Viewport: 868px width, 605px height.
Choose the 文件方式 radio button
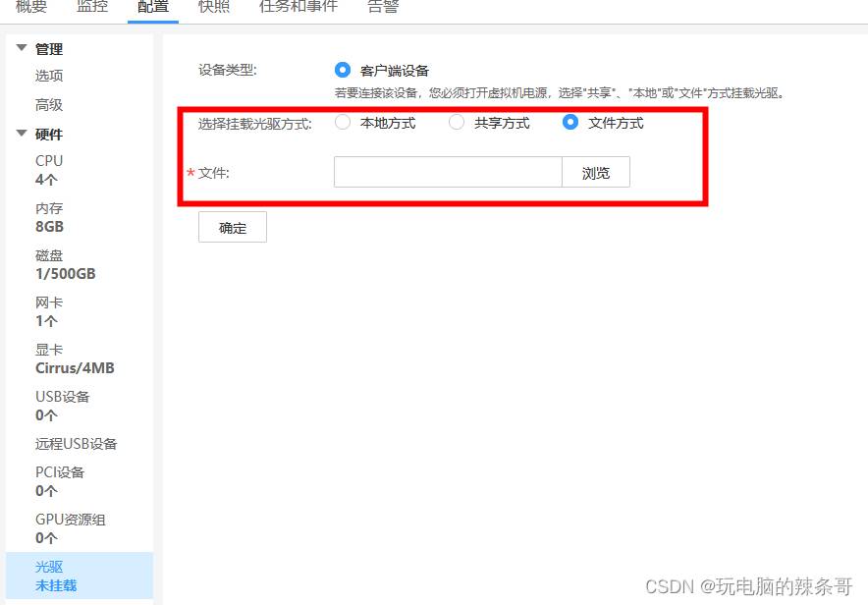(570, 123)
